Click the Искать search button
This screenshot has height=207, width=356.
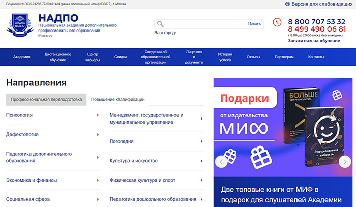click(254, 24)
